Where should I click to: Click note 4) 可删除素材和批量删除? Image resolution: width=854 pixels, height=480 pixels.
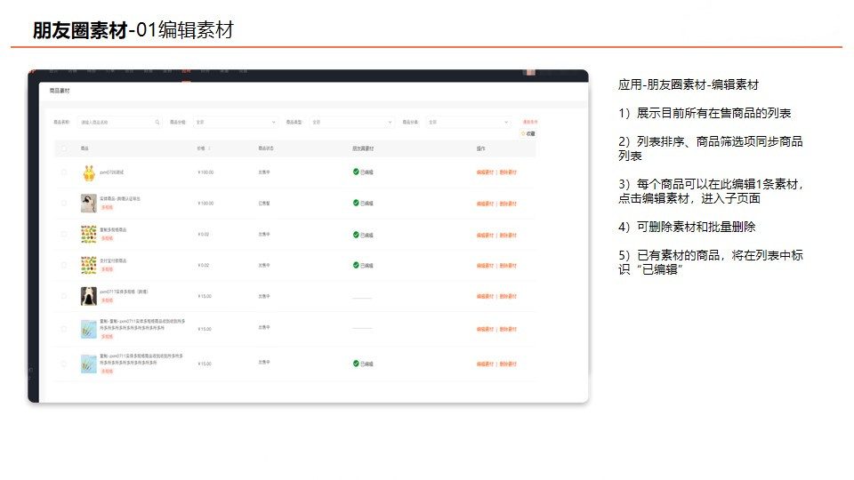(x=687, y=227)
